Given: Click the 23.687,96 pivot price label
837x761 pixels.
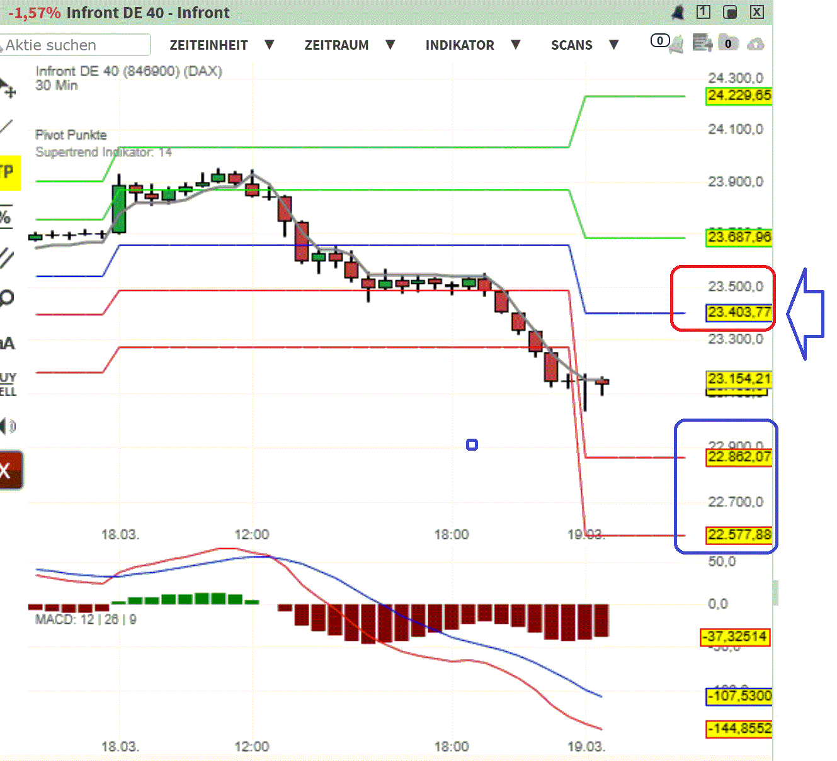Looking at the screenshot, I should [739, 237].
